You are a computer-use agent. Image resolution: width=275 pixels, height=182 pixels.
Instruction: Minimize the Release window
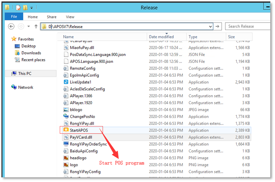[267, 6]
